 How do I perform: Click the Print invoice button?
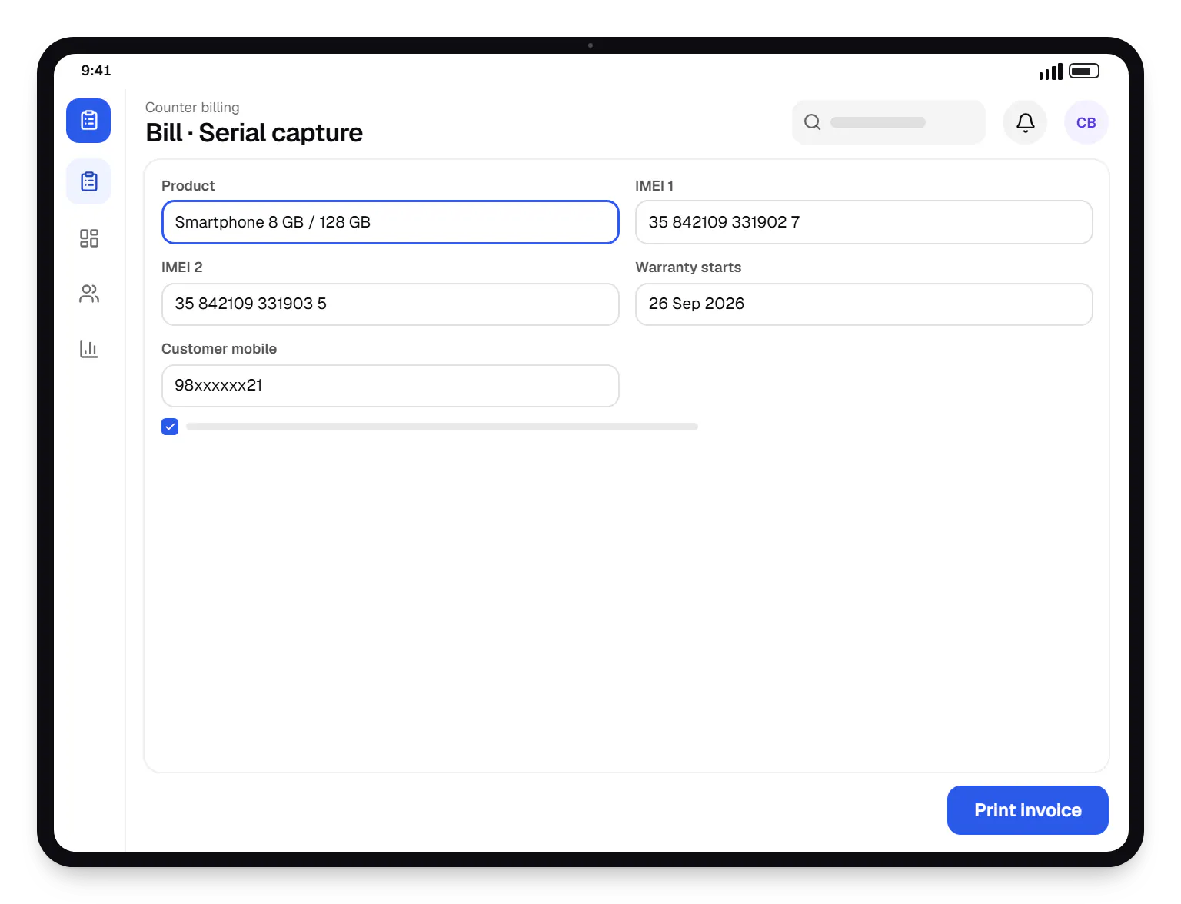pos(1028,810)
